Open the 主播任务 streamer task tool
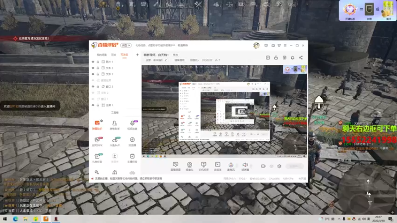 (x=132, y=158)
